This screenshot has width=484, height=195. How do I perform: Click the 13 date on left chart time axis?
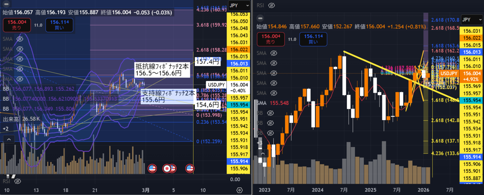point(37,190)
